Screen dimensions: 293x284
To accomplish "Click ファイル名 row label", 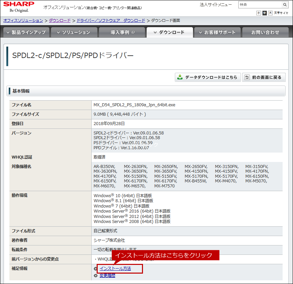I will tap(21, 105).
